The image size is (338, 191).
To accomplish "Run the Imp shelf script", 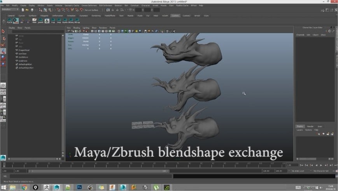I will click(59, 21).
